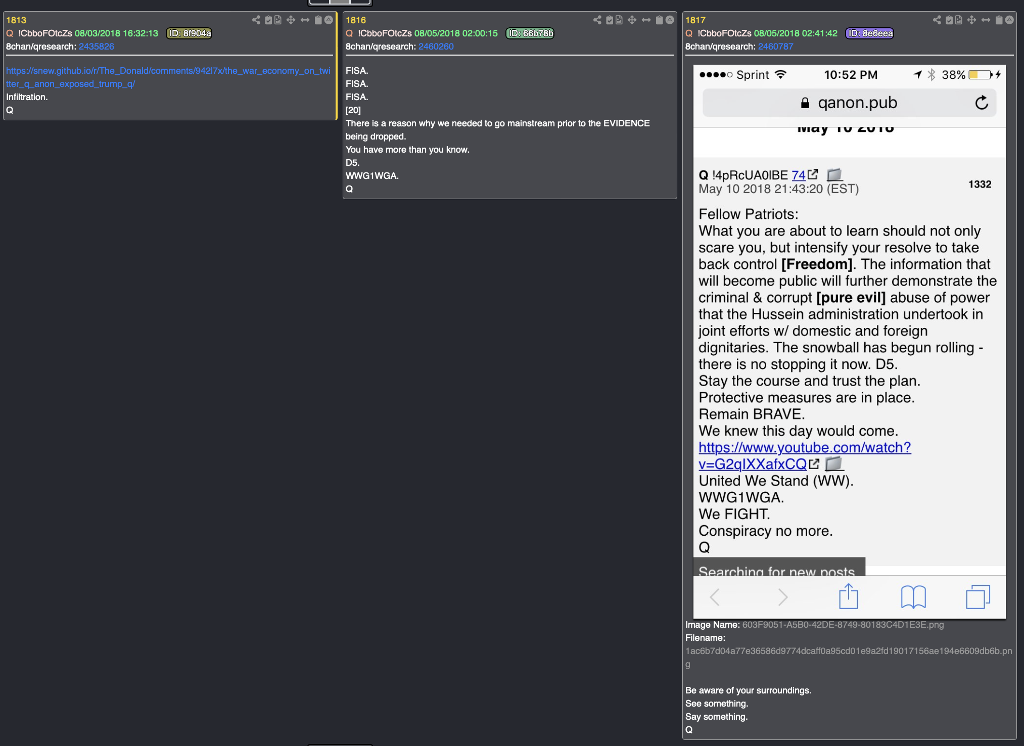Click the ID: 66b78b badge
The image size is (1024, 746).
coord(530,33)
